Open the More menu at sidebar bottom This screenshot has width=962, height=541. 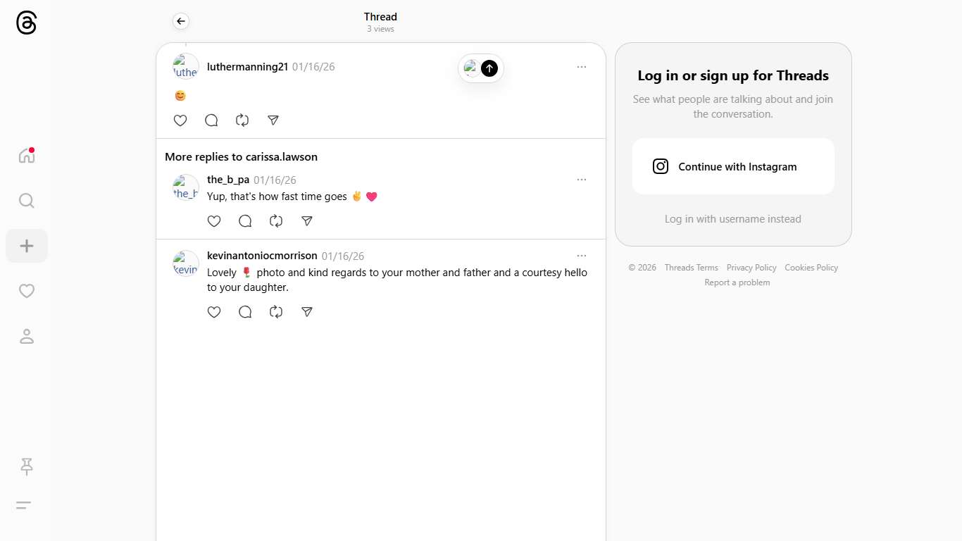click(x=23, y=505)
